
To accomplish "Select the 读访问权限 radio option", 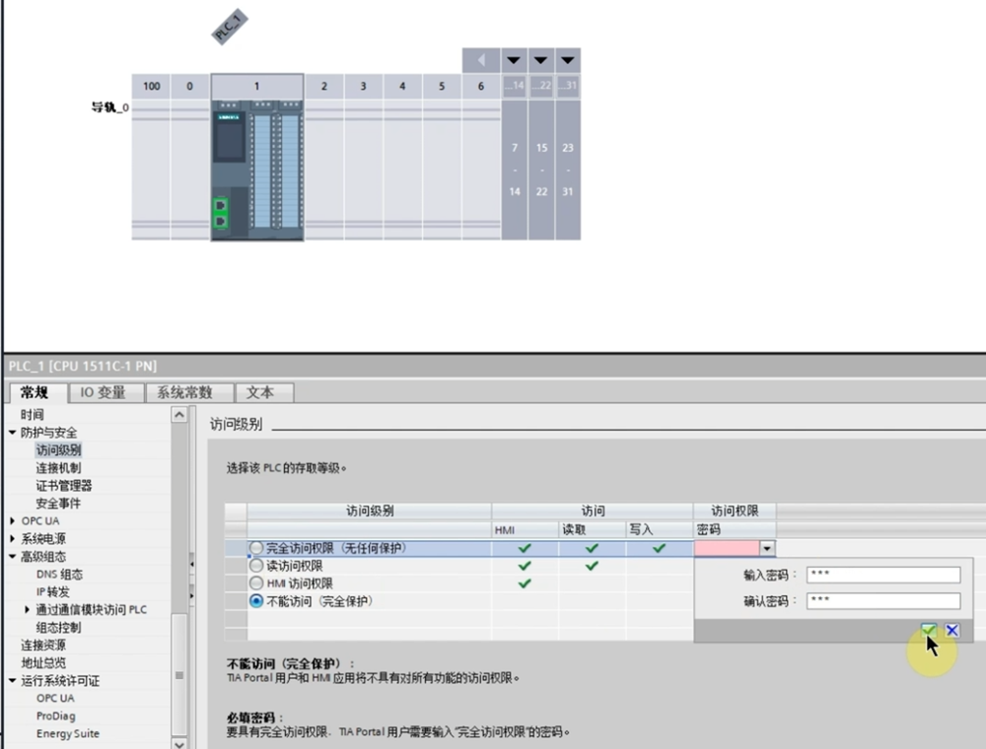I will click(257, 566).
